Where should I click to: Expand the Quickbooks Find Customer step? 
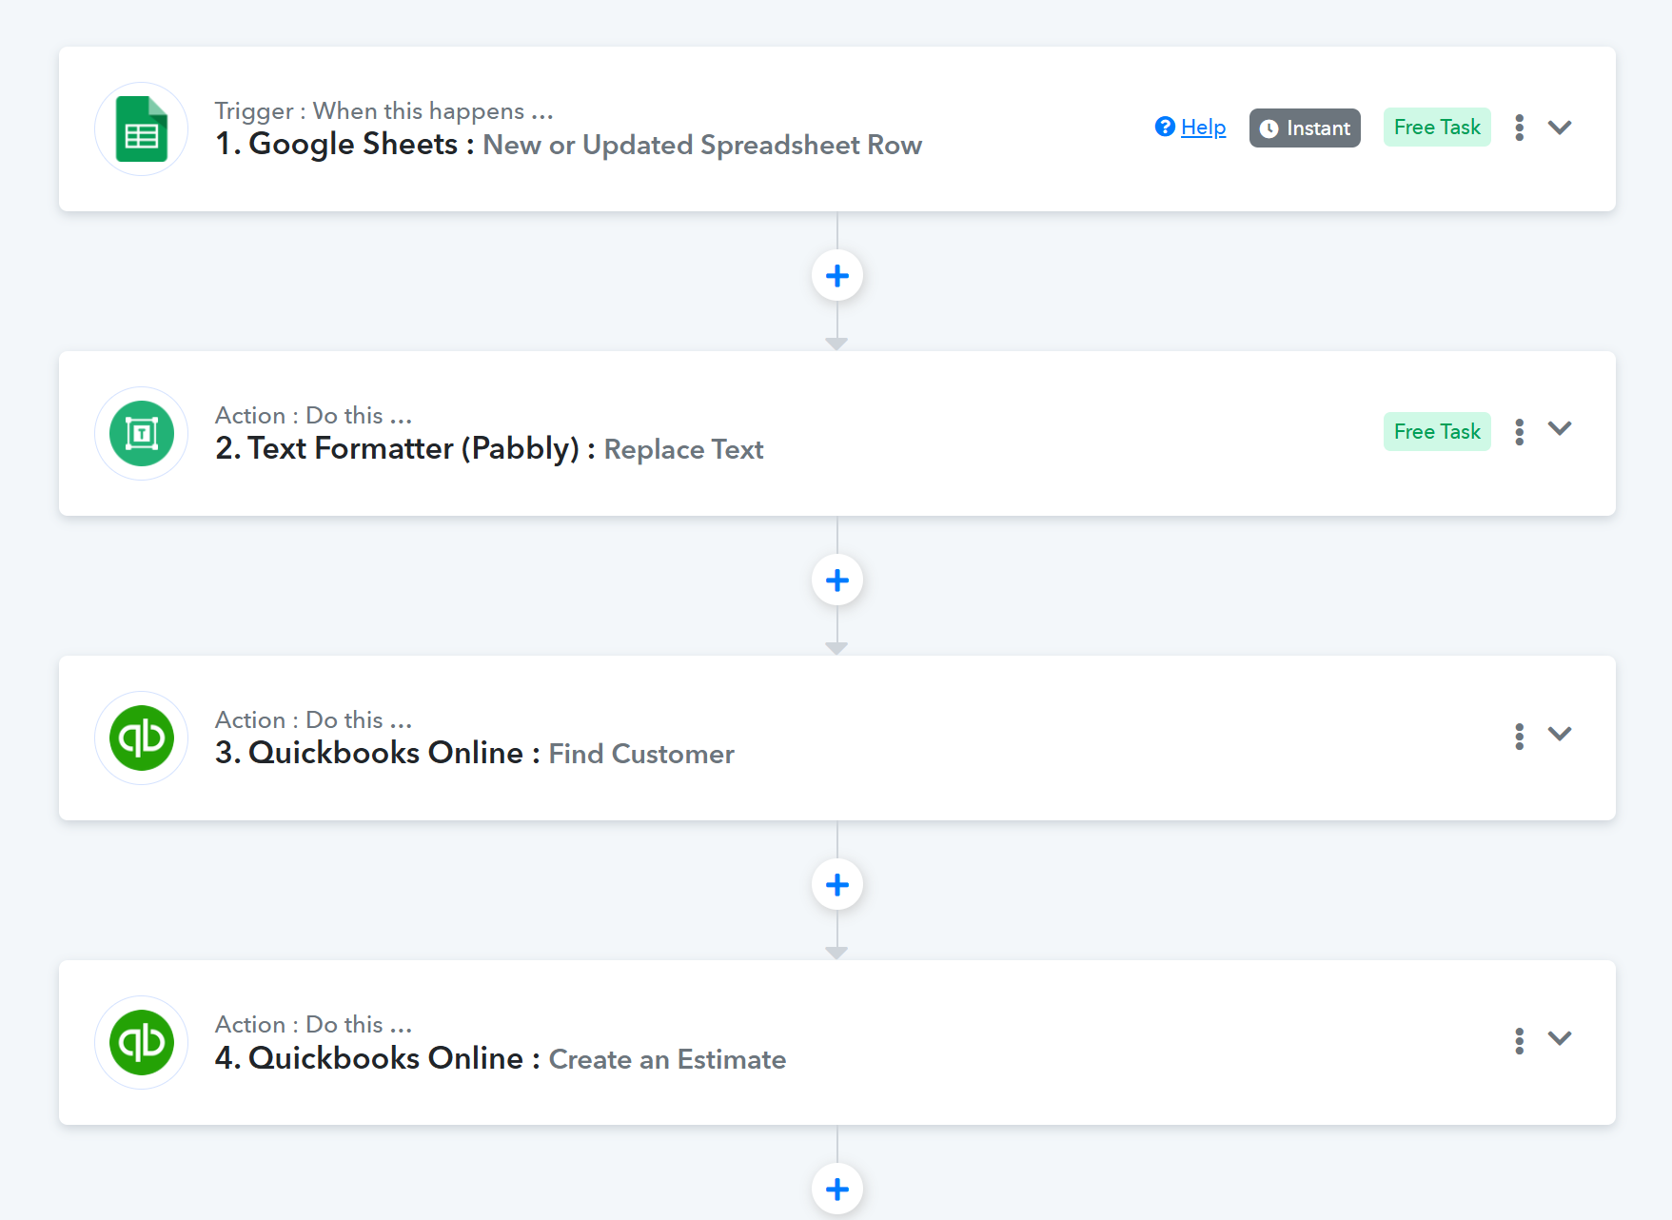1560,734
